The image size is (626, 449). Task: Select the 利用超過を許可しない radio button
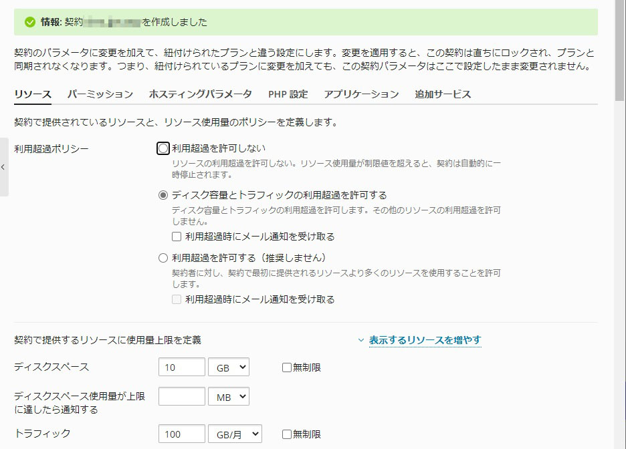point(163,148)
